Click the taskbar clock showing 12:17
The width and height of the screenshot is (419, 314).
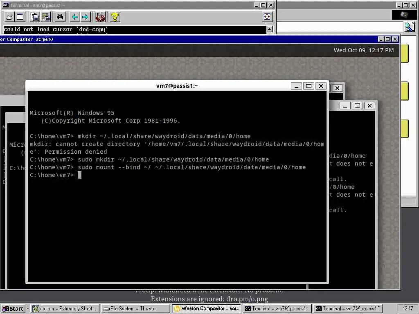(x=408, y=309)
